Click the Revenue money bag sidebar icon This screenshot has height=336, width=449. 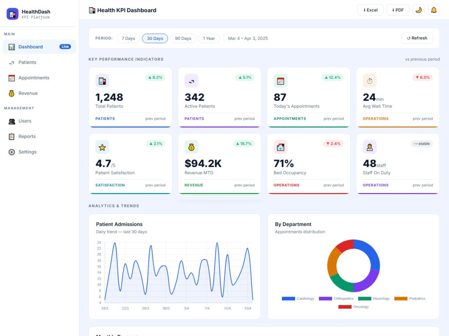tap(12, 94)
